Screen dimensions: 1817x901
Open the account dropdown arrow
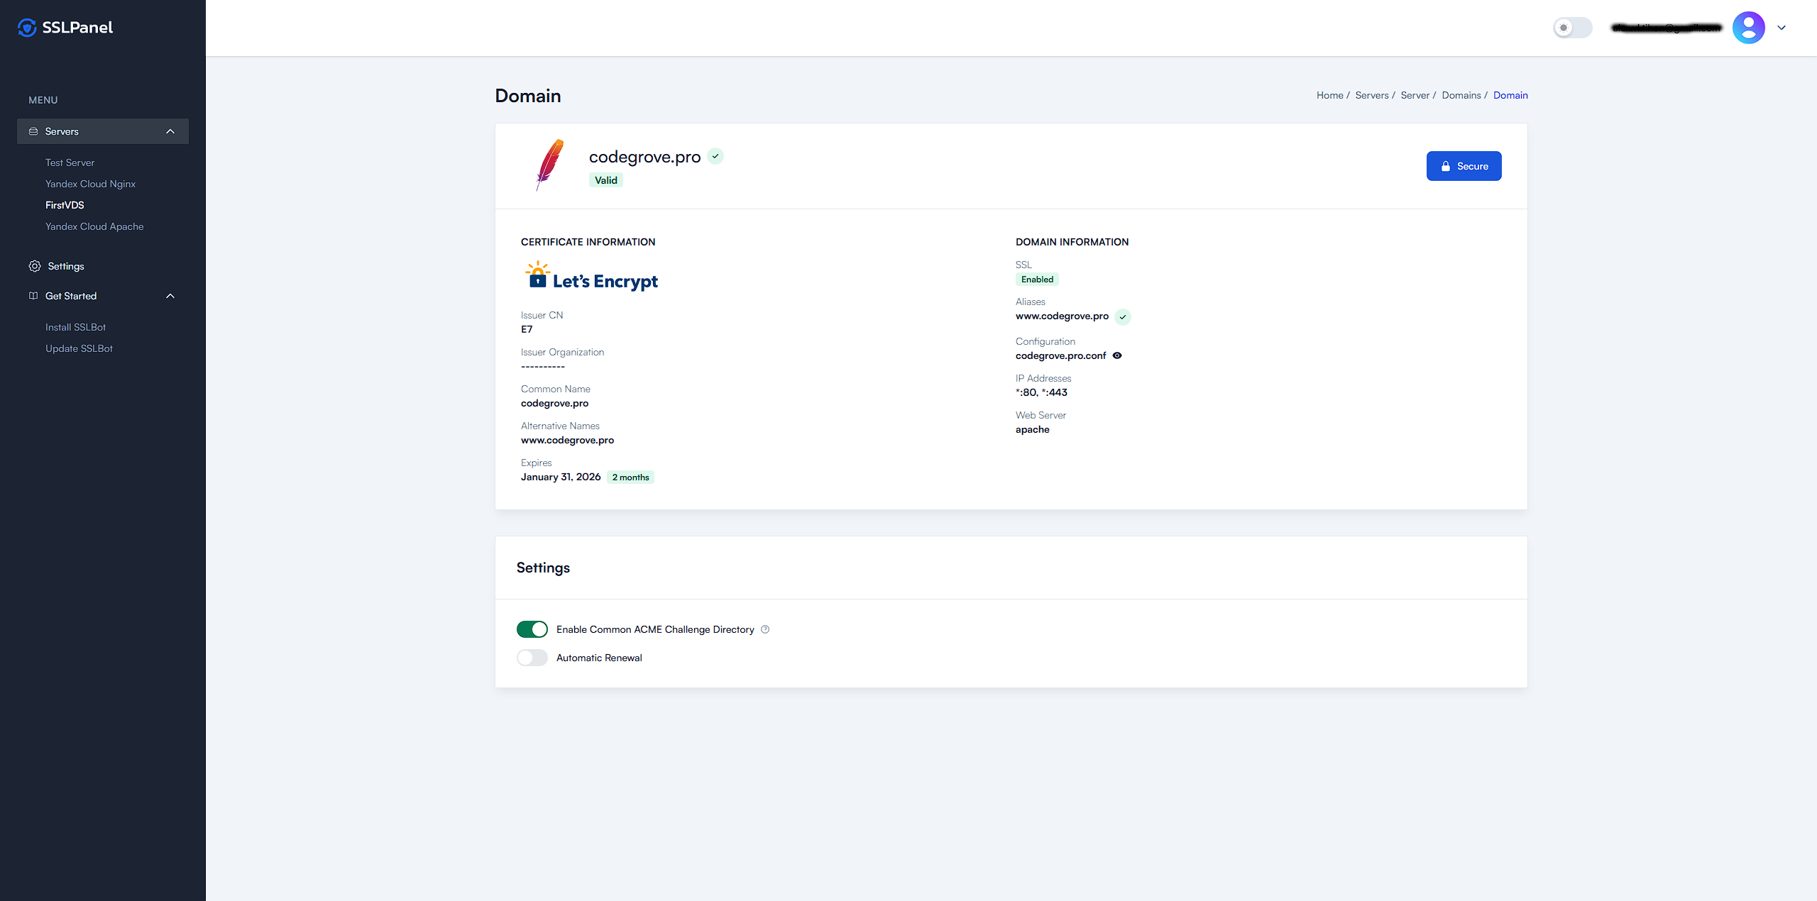pyautogui.click(x=1782, y=28)
